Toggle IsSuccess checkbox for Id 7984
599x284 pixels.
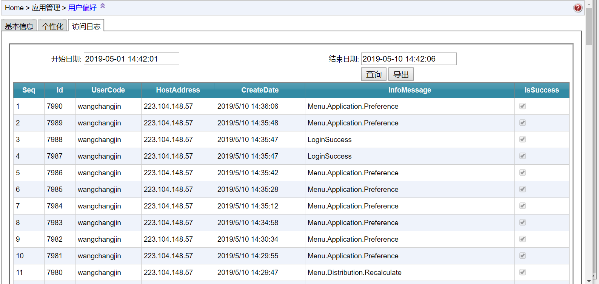[x=522, y=206]
